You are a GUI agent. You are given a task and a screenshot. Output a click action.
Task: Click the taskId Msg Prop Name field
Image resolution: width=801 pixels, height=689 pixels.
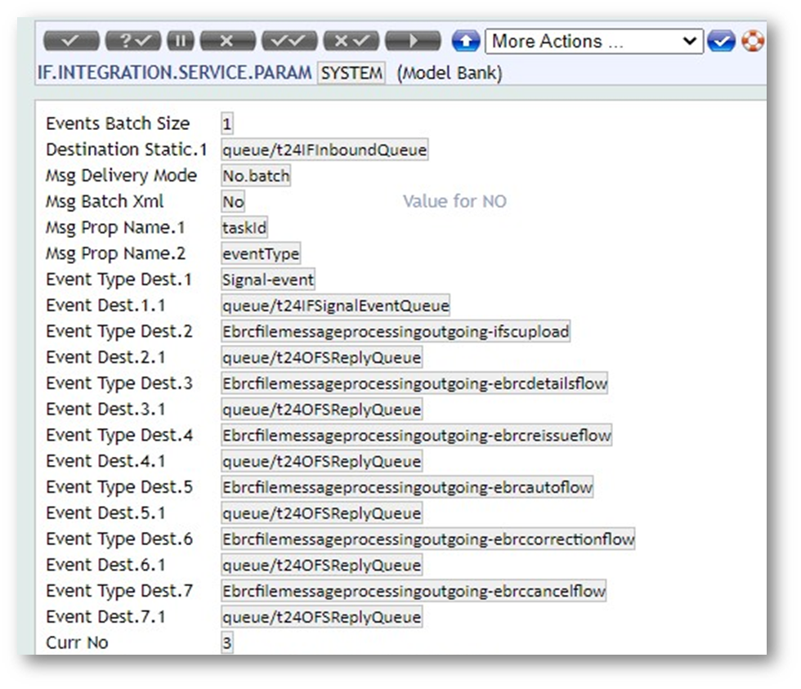(x=244, y=228)
